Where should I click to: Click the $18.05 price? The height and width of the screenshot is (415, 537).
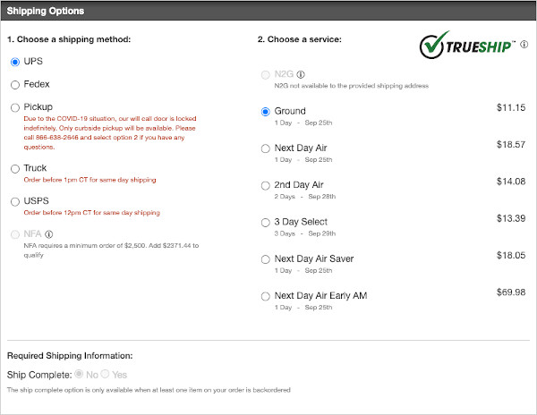(x=511, y=255)
